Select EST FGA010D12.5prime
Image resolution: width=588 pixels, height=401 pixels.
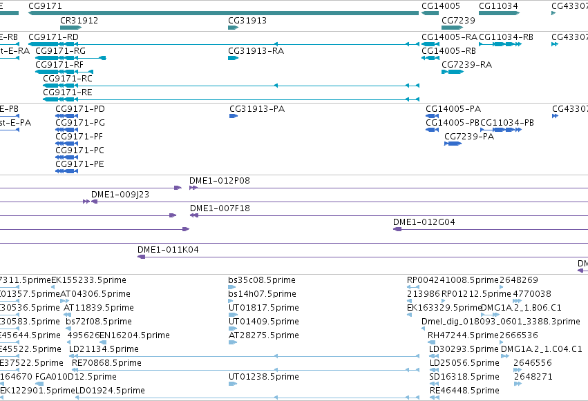[39, 384]
